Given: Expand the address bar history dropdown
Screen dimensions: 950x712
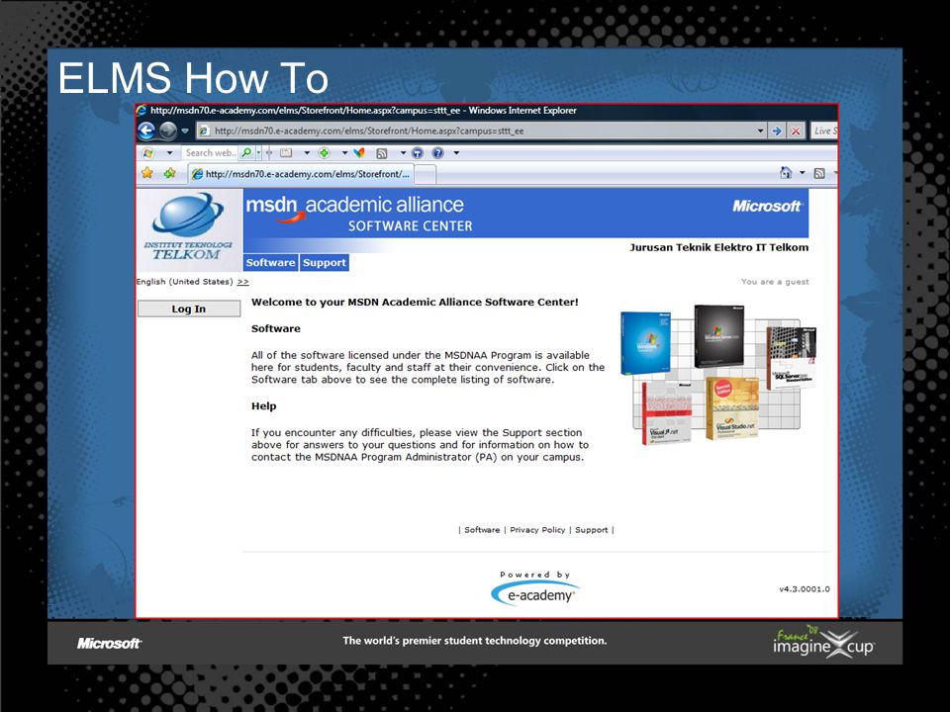Looking at the screenshot, I should tap(760, 131).
